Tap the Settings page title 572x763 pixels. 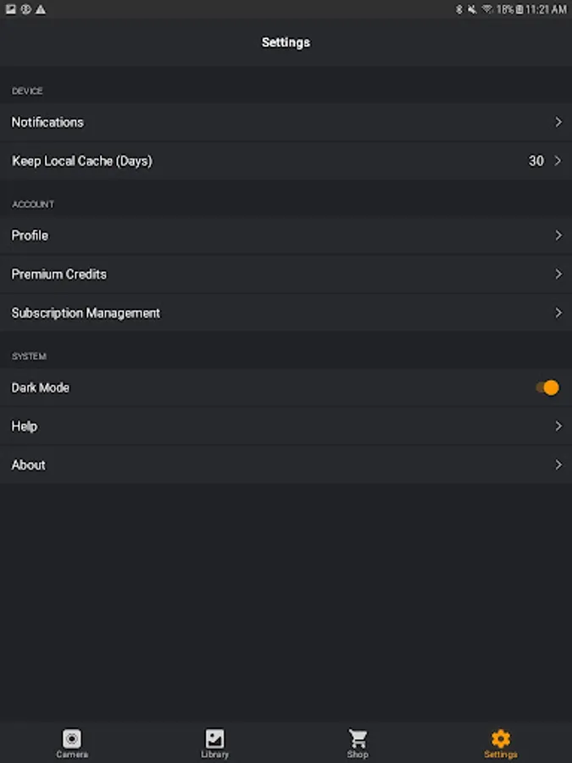[x=286, y=42]
